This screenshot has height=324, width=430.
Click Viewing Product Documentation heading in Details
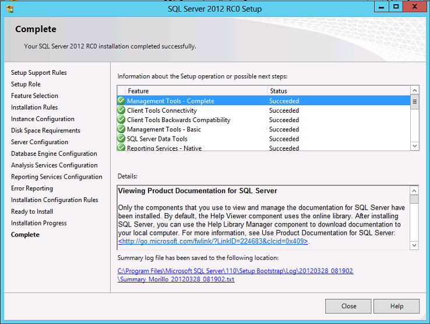click(198, 191)
